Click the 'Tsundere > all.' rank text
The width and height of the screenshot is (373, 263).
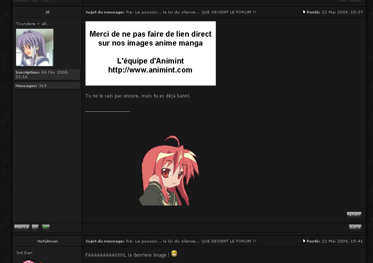pos(32,24)
